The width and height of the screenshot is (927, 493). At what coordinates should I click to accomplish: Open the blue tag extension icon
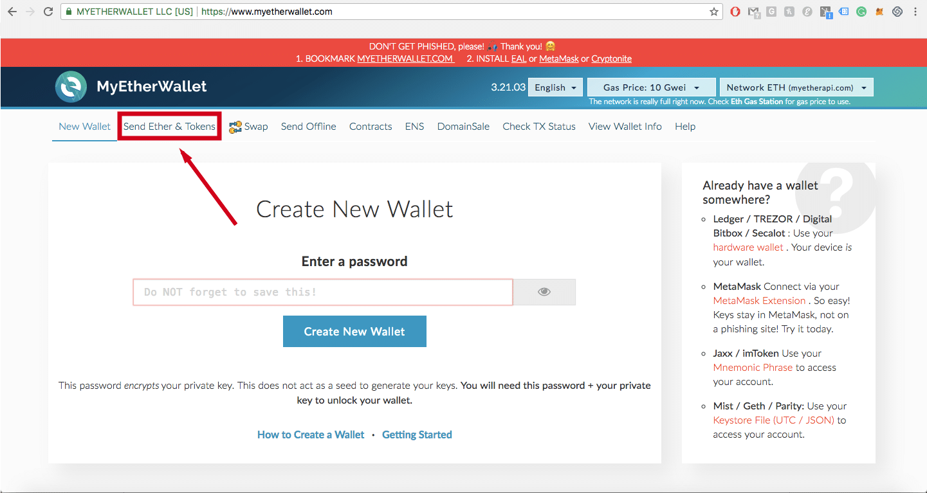tap(844, 12)
